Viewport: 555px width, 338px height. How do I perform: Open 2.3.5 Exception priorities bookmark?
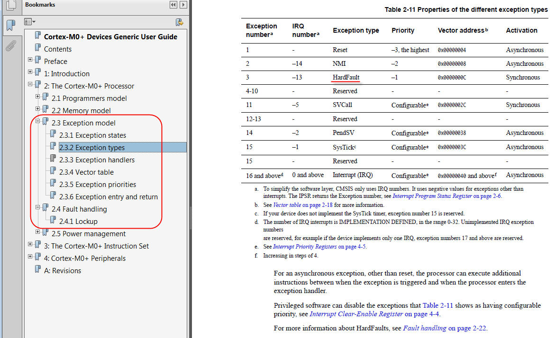pyautogui.click(x=98, y=185)
